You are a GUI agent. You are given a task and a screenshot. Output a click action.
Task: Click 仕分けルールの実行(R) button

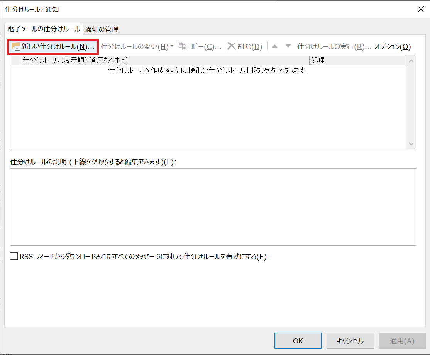coord(334,47)
